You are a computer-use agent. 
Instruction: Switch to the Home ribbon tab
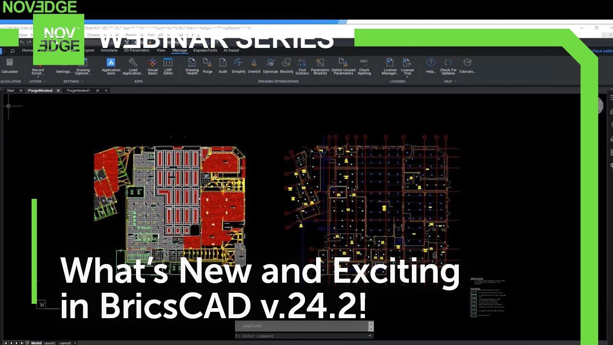point(27,50)
